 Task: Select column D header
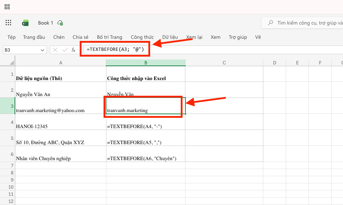click(275, 63)
